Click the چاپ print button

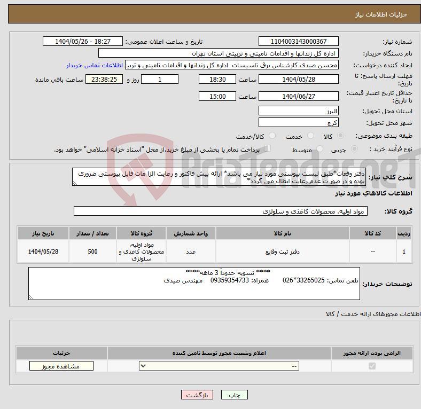click(235, 395)
